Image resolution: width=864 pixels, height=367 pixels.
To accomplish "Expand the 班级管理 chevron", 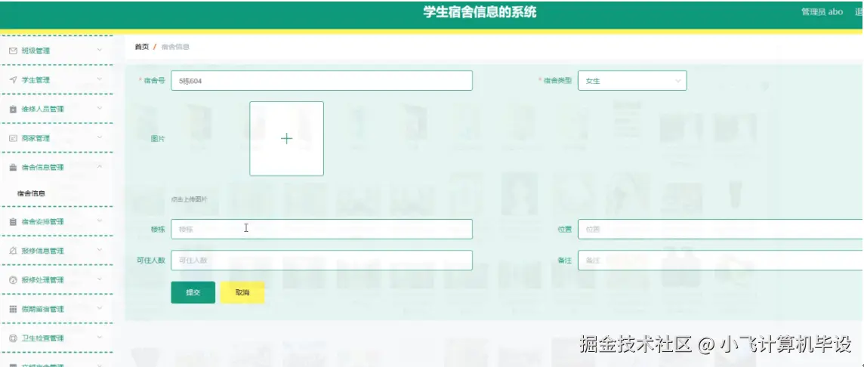I will click(x=100, y=50).
